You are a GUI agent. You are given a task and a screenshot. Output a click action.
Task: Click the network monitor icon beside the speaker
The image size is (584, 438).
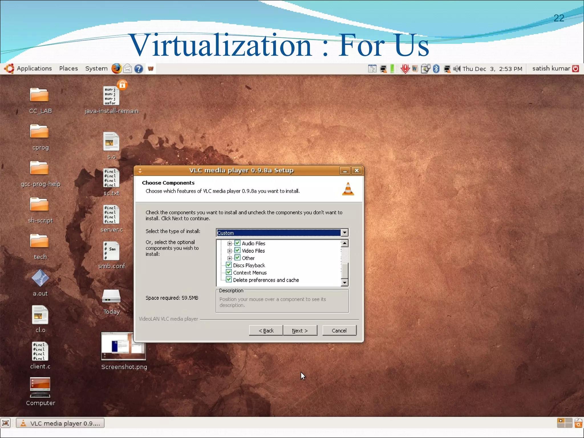[x=447, y=69]
